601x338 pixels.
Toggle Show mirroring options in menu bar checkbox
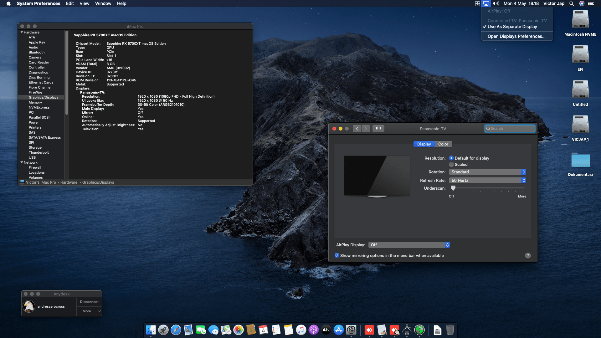click(x=337, y=255)
